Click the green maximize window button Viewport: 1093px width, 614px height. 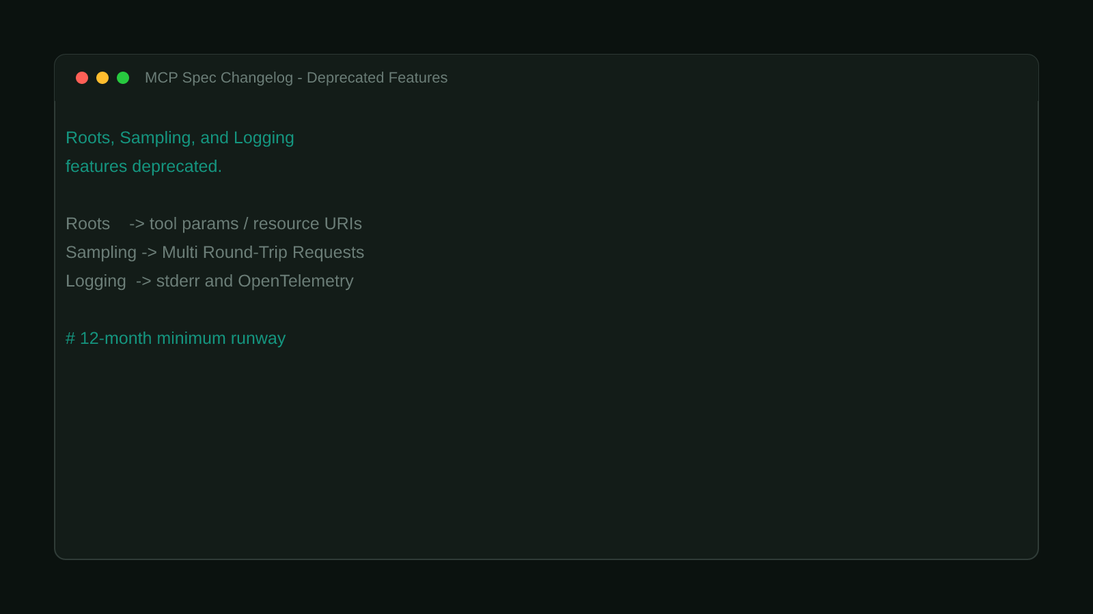pyautogui.click(x=123, y=78)
